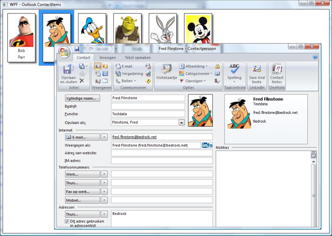Viewport: 332px width, 236px height.
Task: Expand the arrow next to E-mail... button
Action: [104, 137]
